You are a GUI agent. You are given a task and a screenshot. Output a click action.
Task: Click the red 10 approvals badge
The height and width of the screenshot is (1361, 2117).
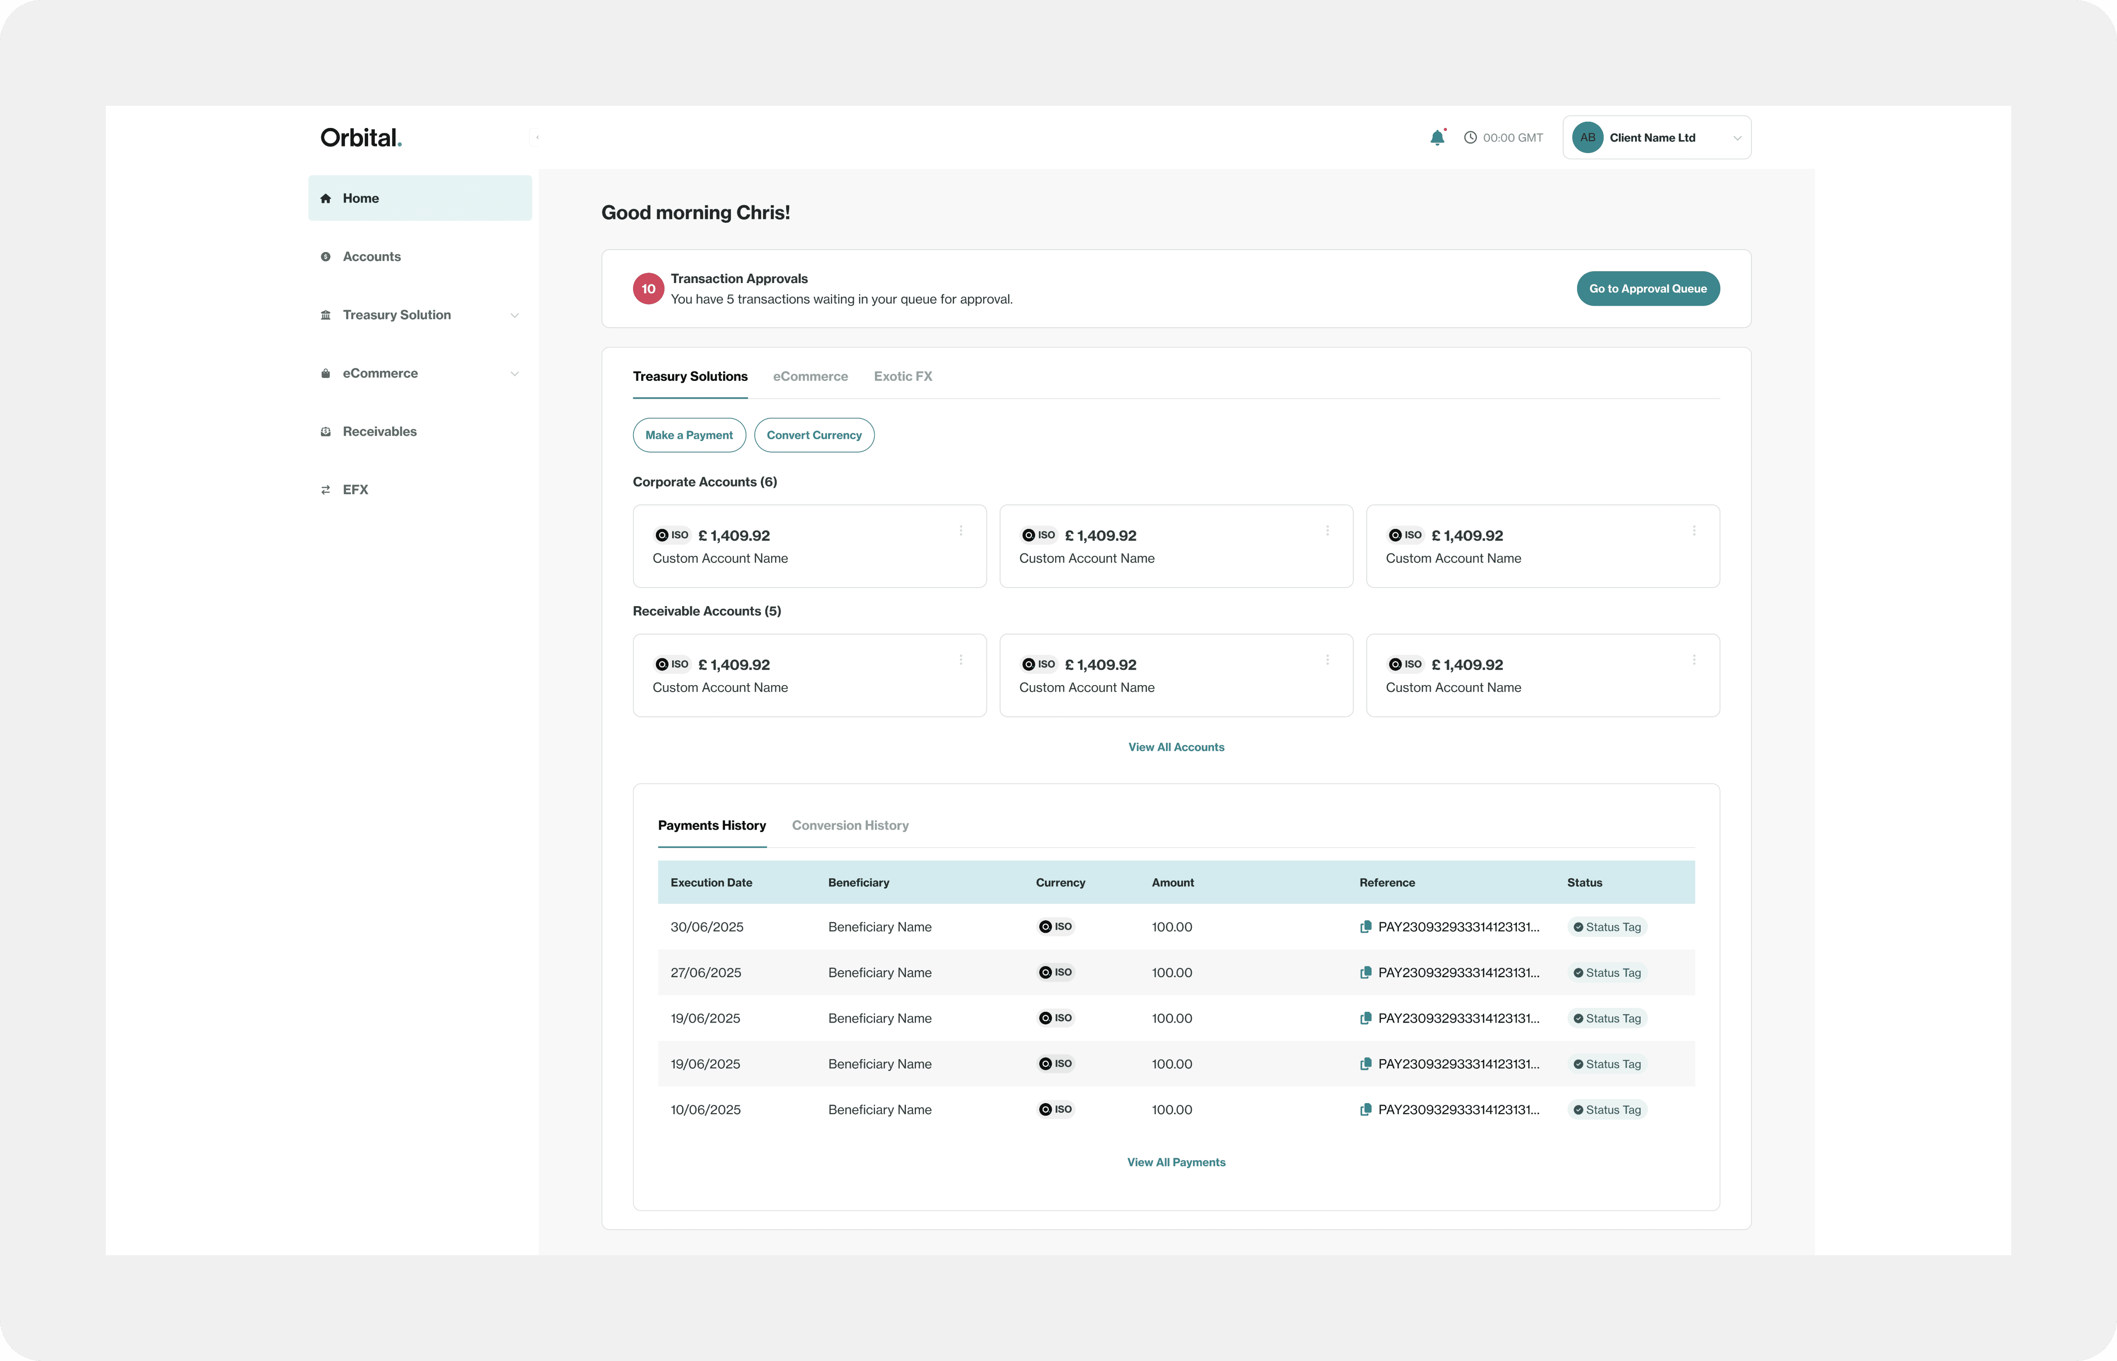pyautogui.click(x=648, y=289)
